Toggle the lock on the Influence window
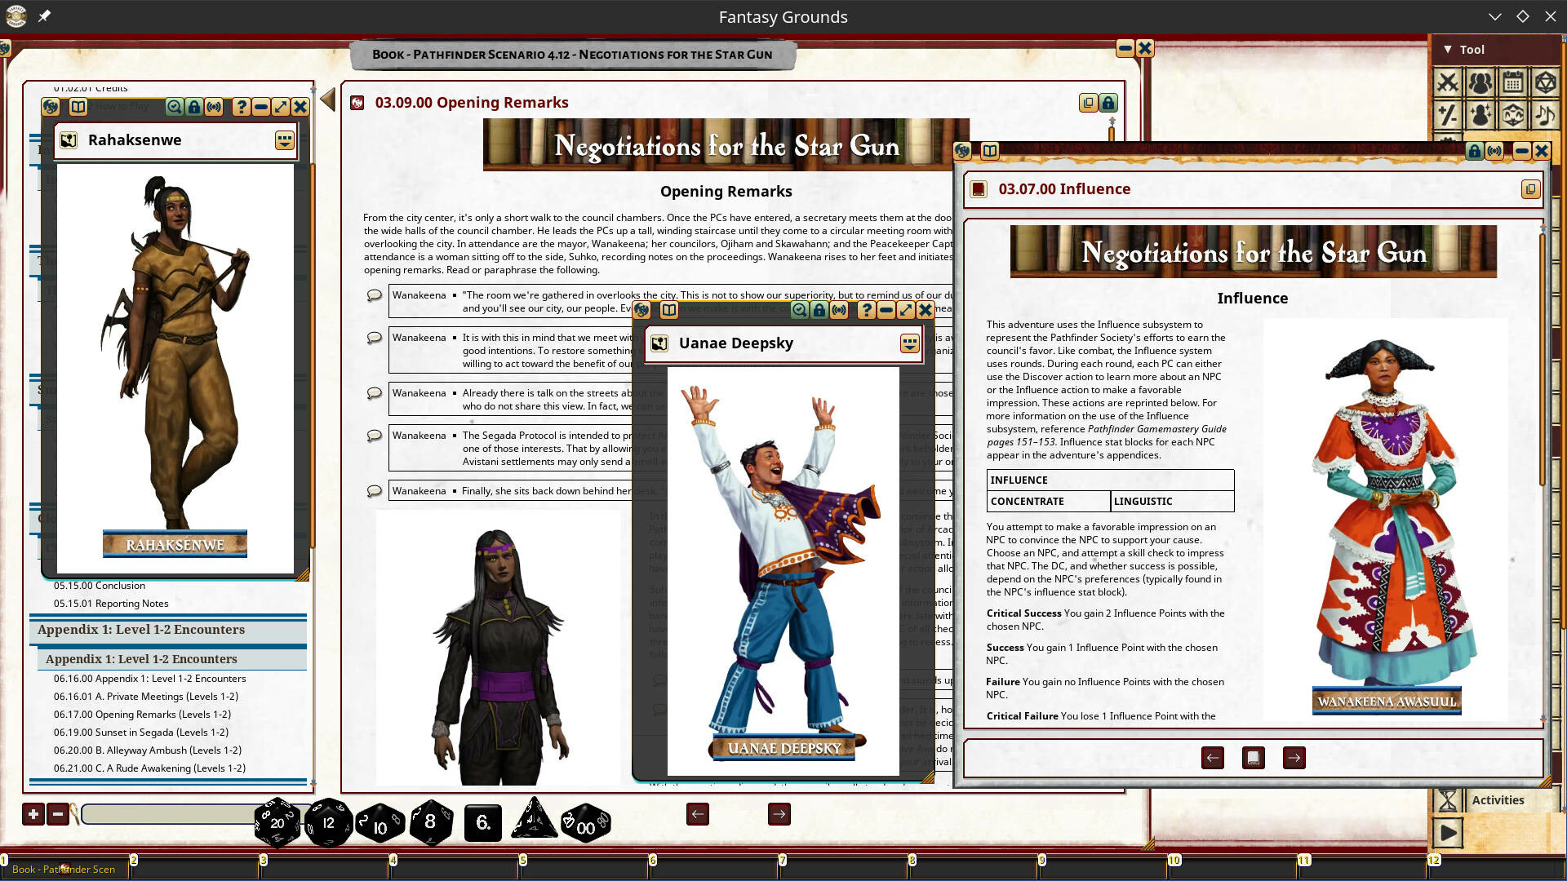The height and width of the screenshot is (881, 1567). [1474, 151]
